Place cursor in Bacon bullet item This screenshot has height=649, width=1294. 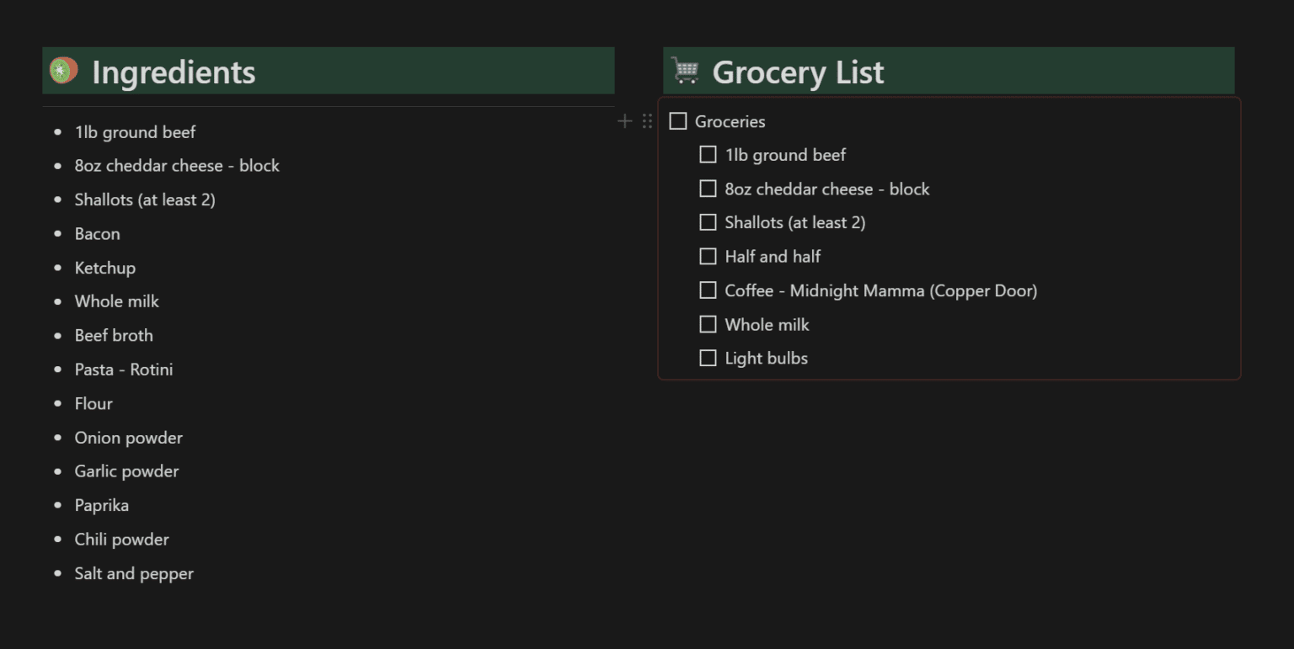tap(98, 234)
